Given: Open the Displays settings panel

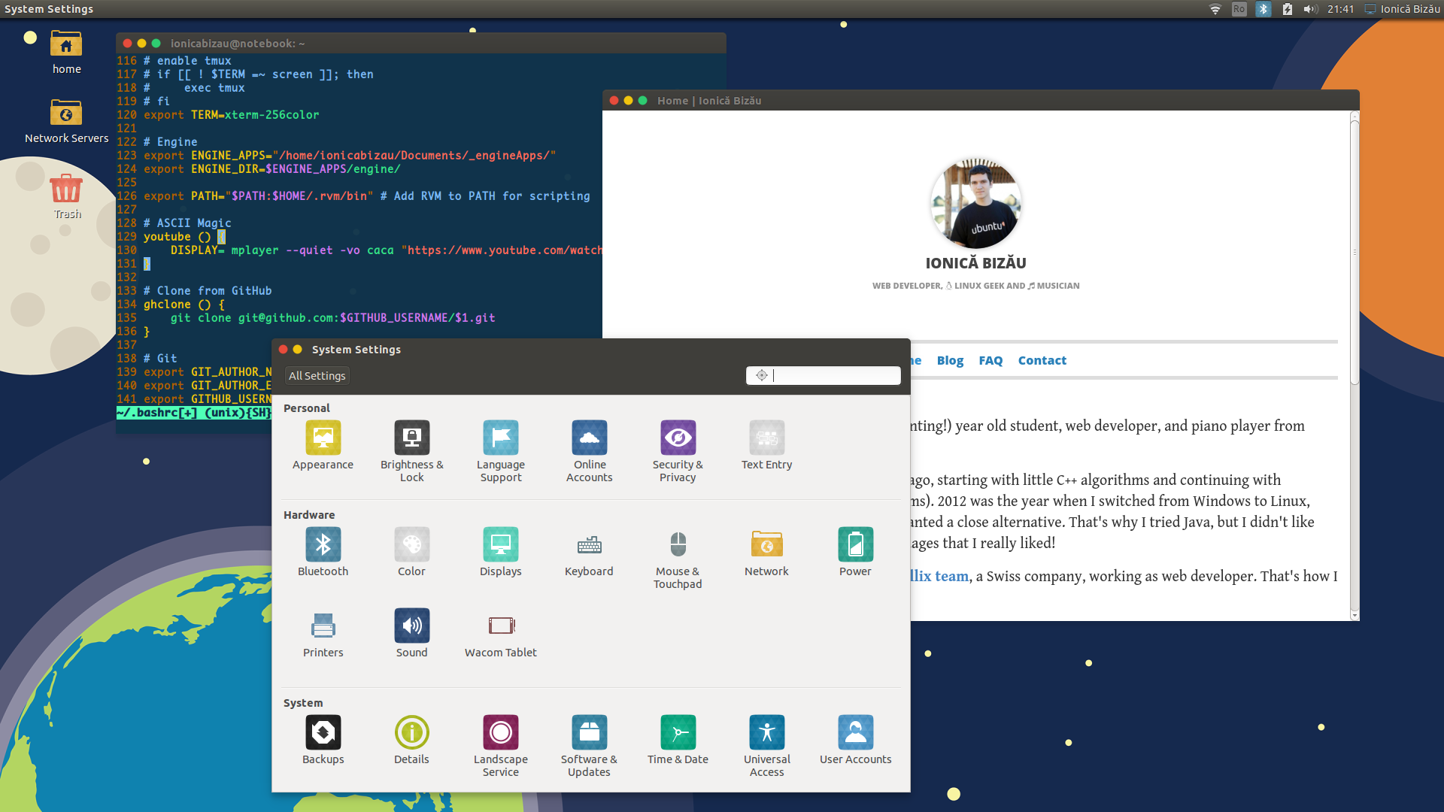Looking at the screenshot, I should [x=500, y=545].
